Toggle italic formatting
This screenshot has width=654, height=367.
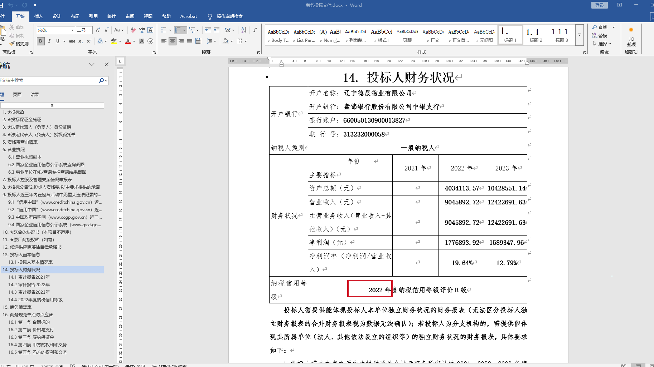click(49, 41)
